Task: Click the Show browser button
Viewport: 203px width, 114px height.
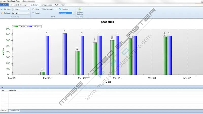Action: point(14,111)
